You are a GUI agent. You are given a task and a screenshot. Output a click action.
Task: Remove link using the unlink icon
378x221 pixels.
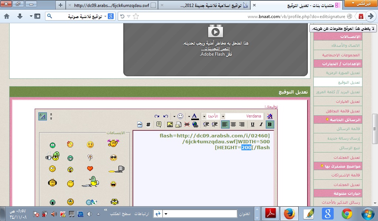click(187, 124)
